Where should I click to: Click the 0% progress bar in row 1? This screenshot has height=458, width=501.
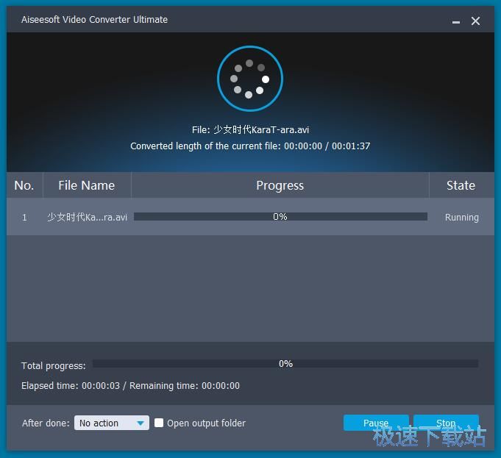[280, 217]
